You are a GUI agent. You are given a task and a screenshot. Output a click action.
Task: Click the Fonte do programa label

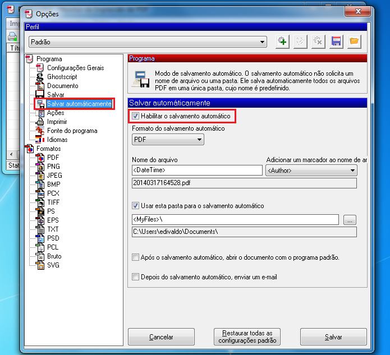pos(72,131)
